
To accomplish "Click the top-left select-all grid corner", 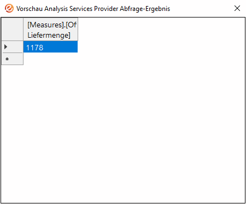I will click(x=12, y=30).
